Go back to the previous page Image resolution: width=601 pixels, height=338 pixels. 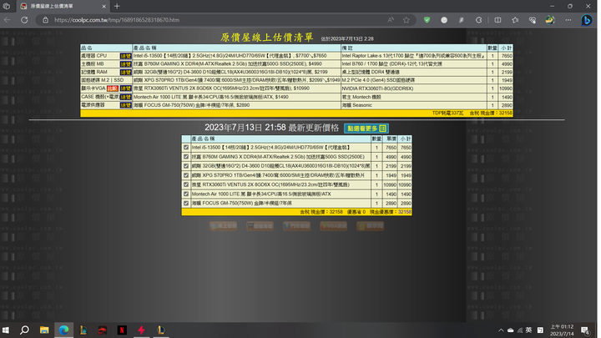click(x=8, y=20)
